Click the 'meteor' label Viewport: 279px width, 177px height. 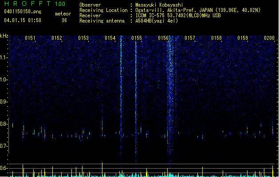[x=63, y=14]
